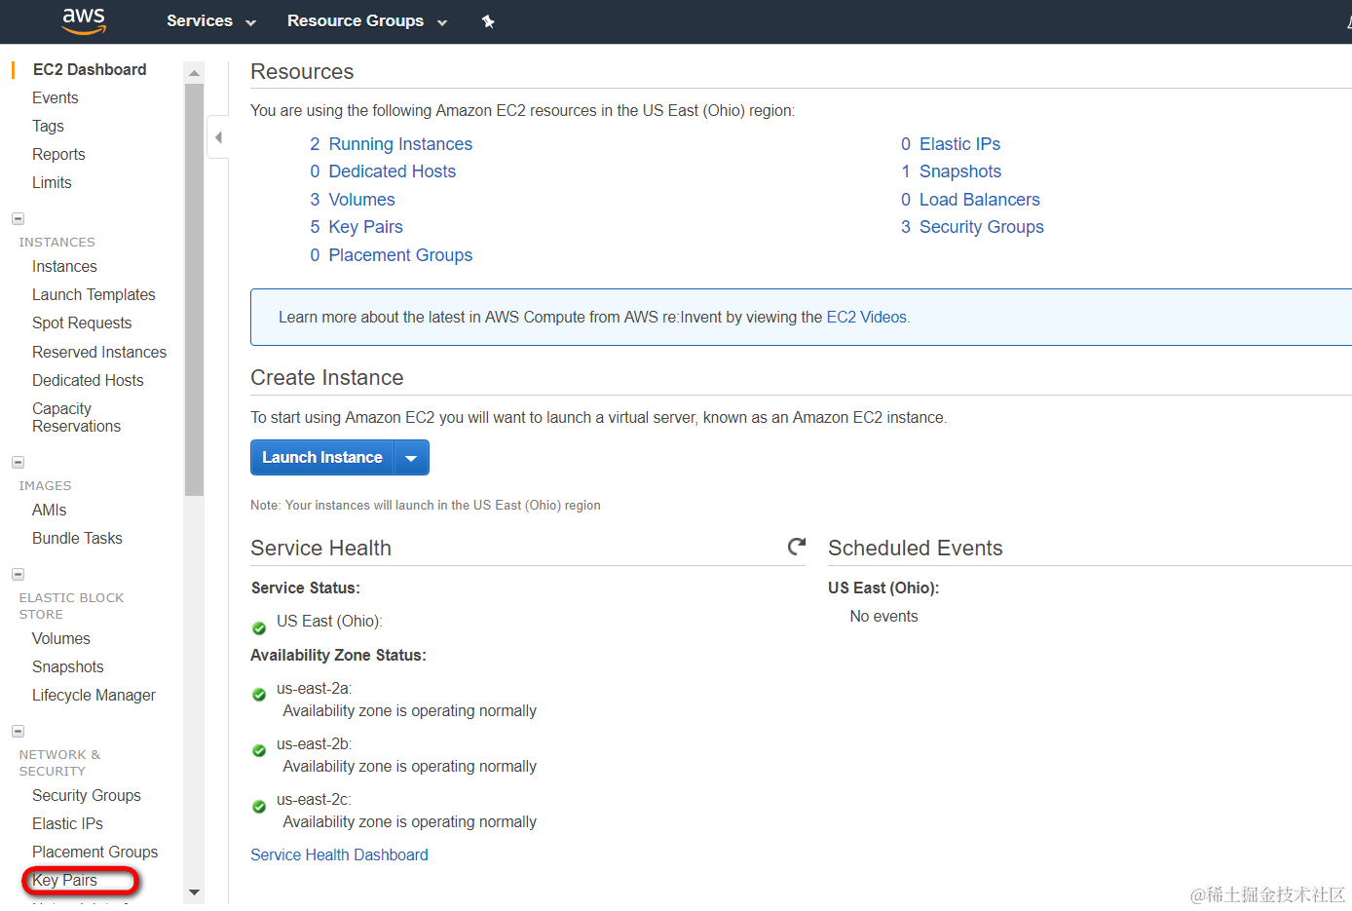Collapse the left navigation panel arrow

pyautogui.click(x=218, y=137)
